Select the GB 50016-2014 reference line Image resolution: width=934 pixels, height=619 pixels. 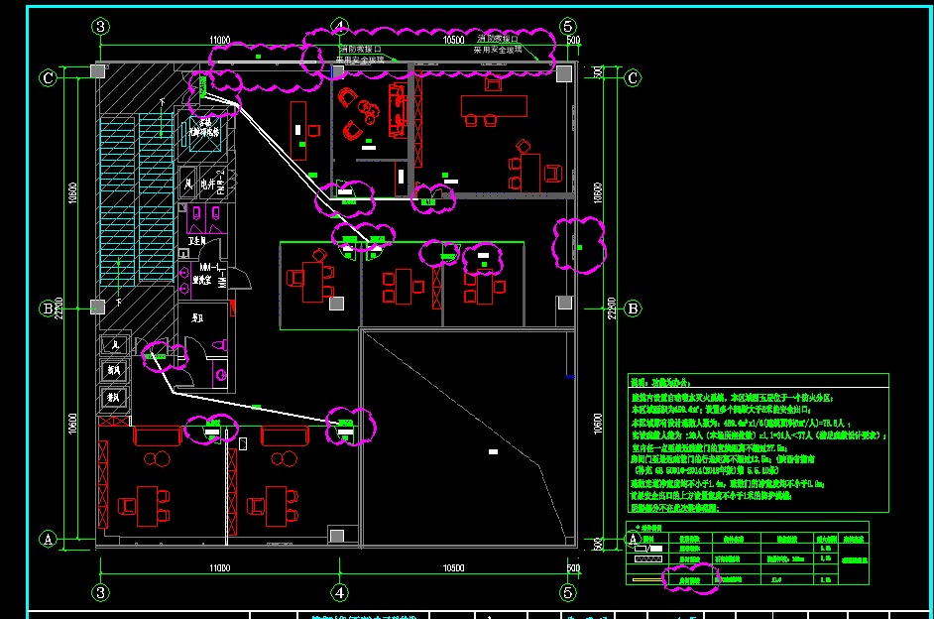tap(708, 470)
